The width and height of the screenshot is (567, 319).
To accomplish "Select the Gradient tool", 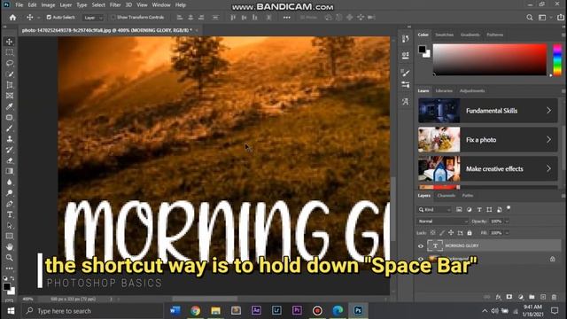I will [10, 171].
